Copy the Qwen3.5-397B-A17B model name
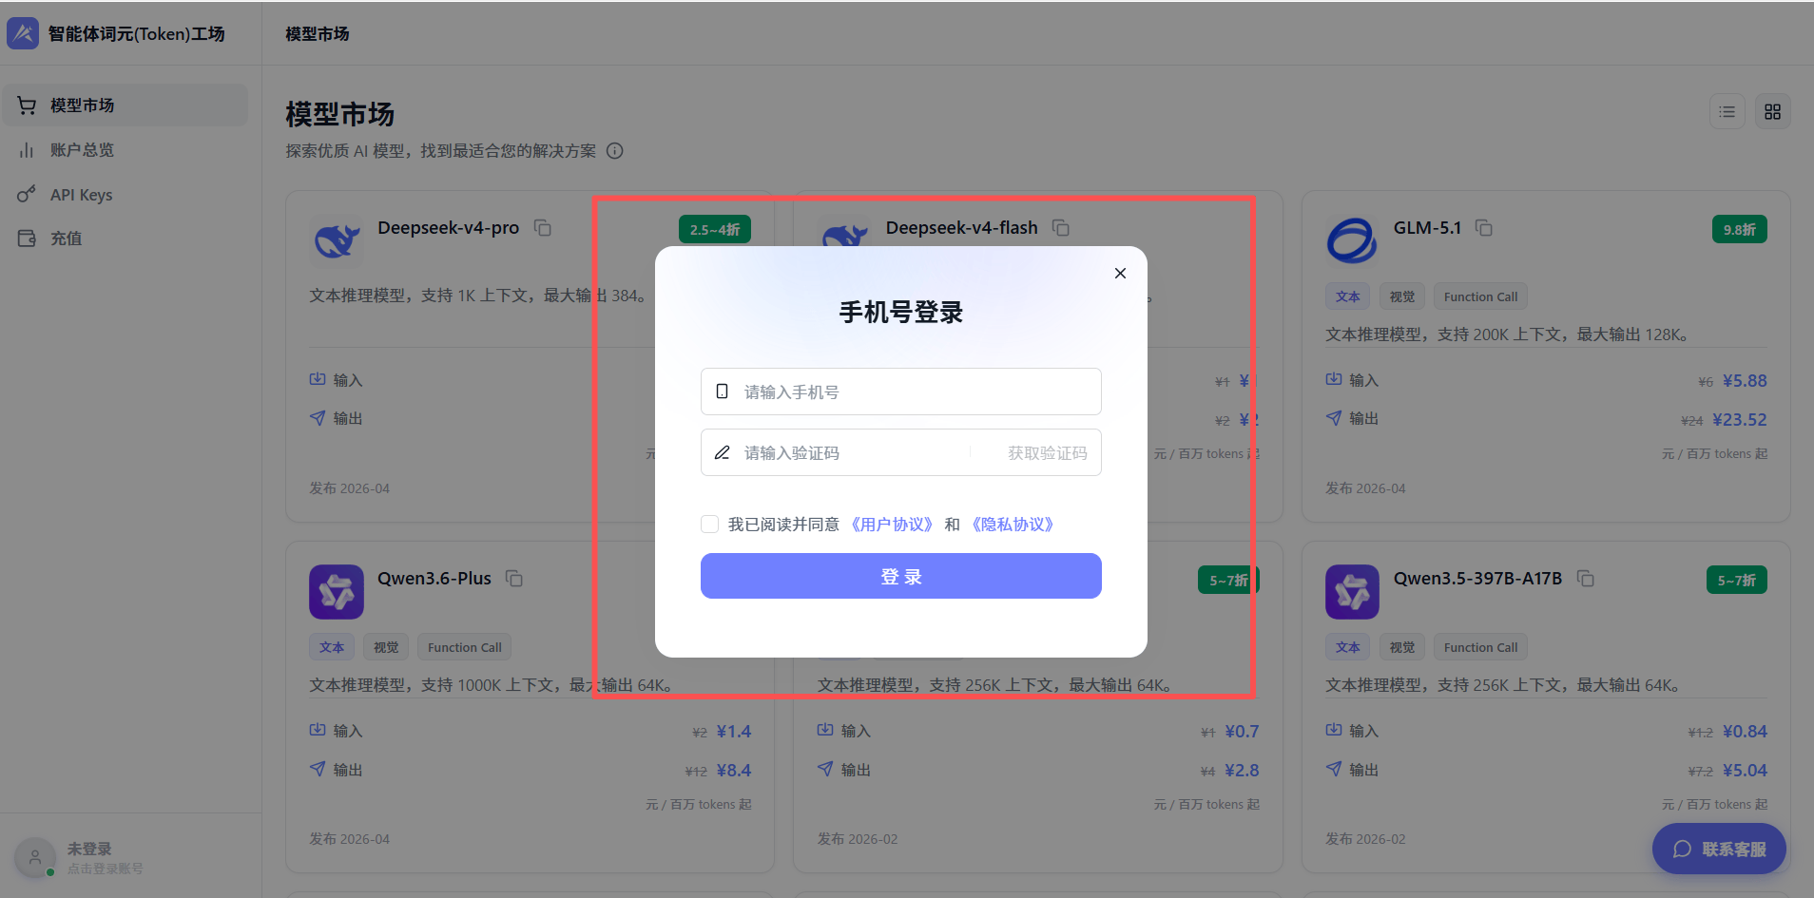This screenshot has height=898, width=1814. pyautogui.click(x=1586, y=579)
